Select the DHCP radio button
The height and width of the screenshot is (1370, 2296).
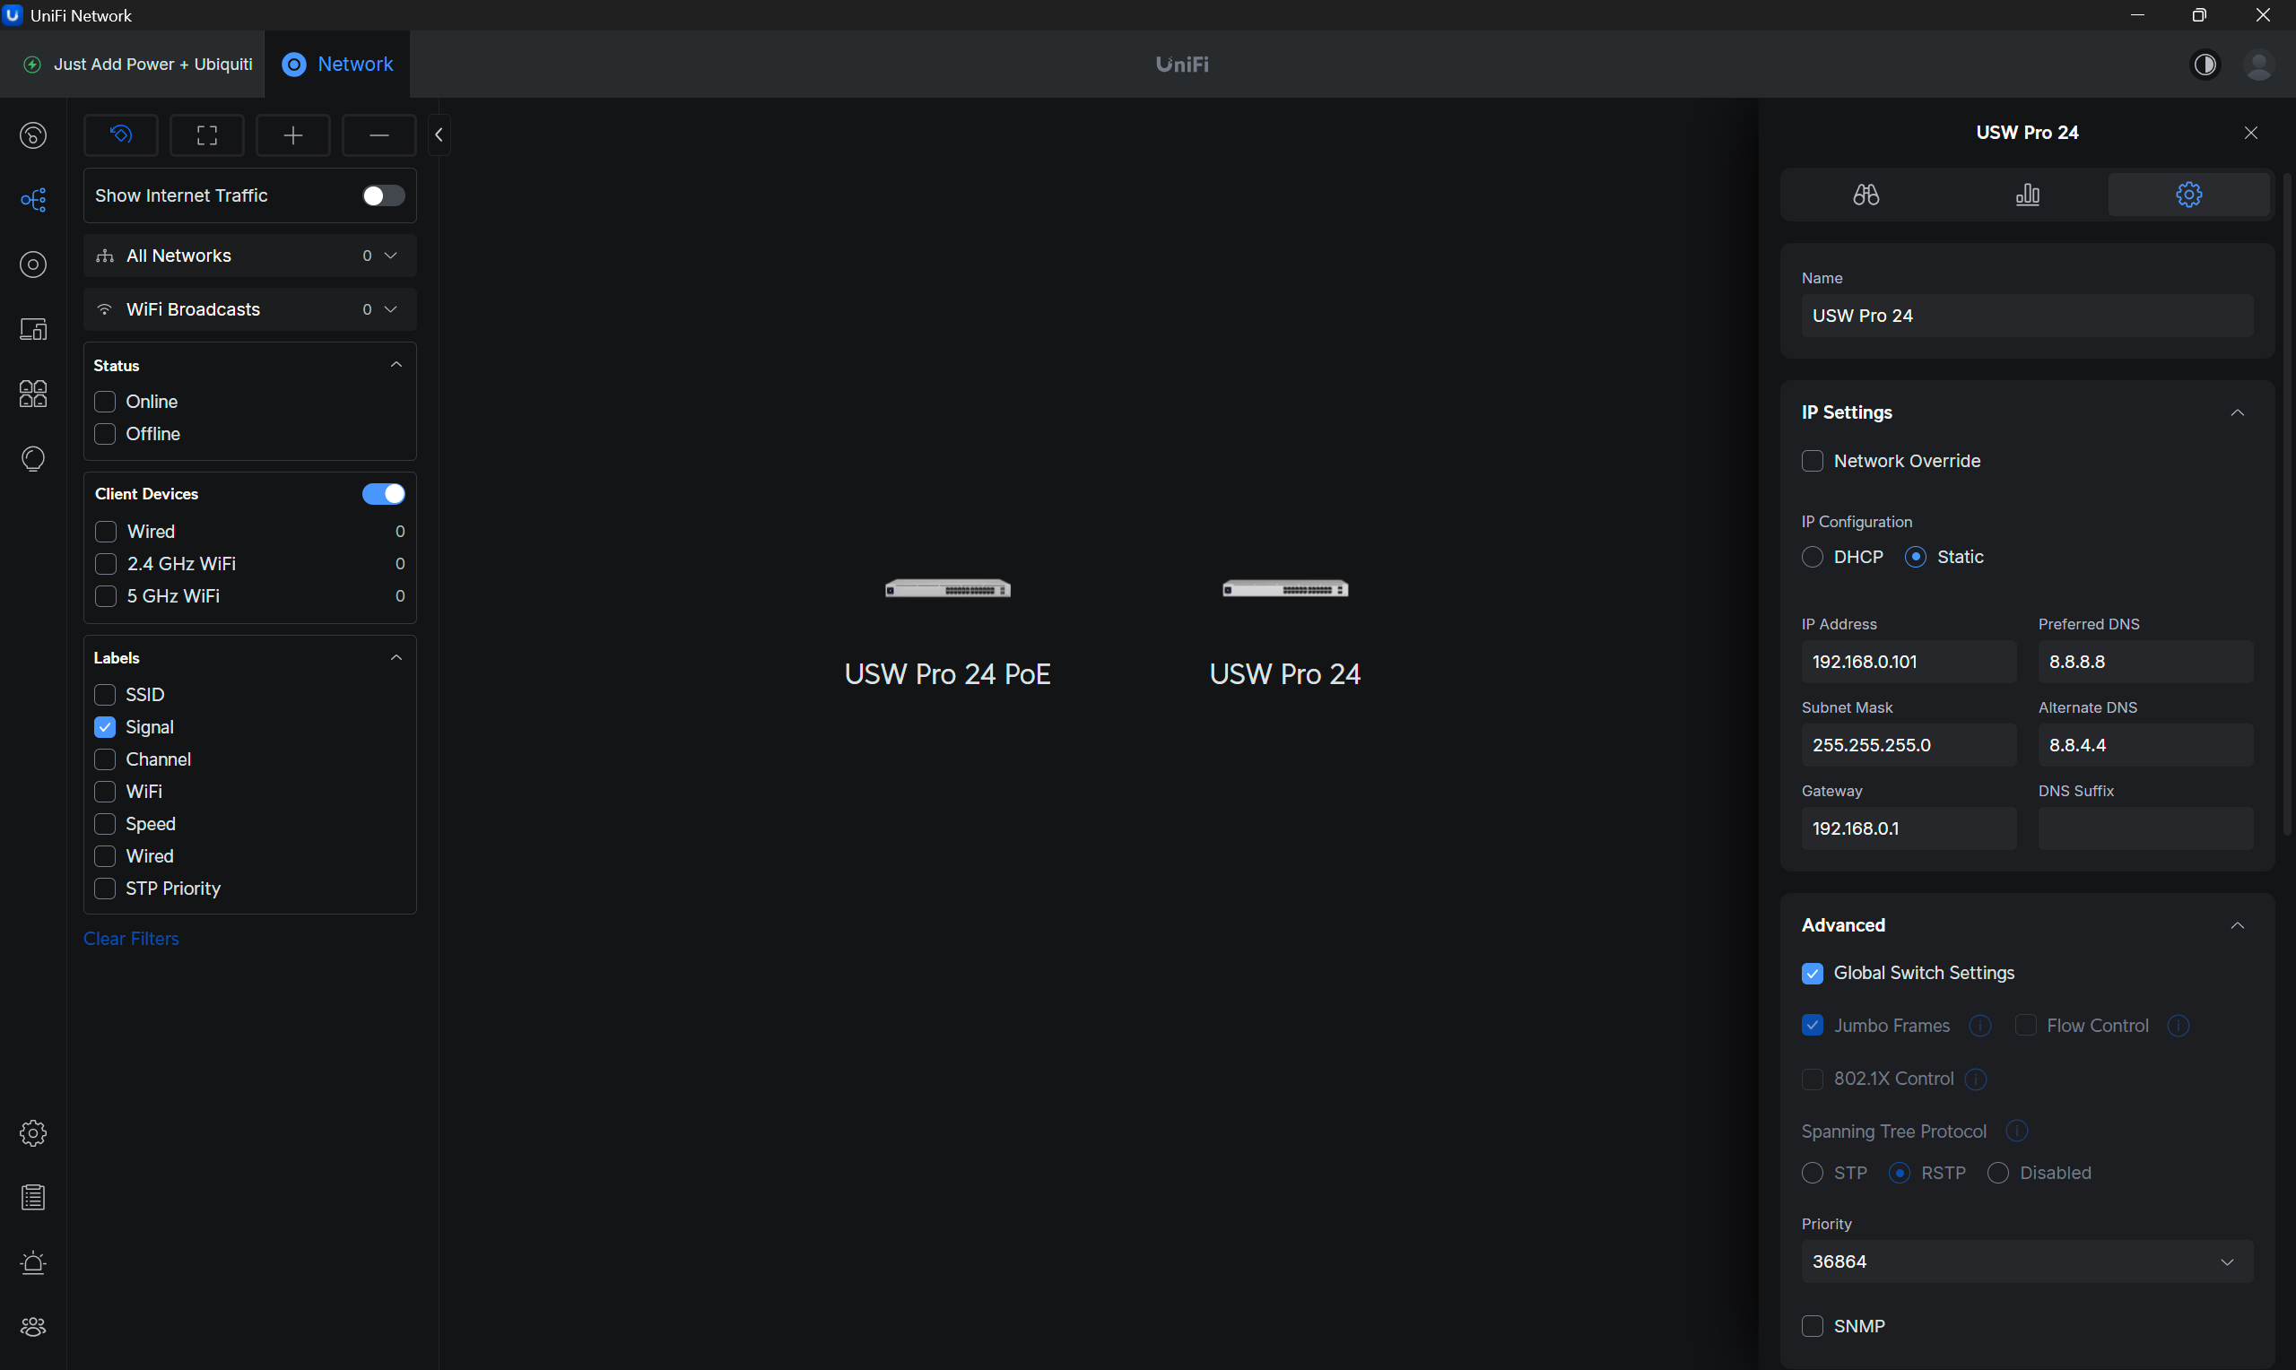1812,557
